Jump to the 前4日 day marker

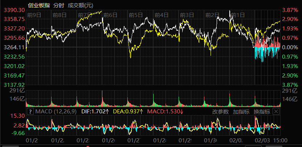click(x=161, y=15)
